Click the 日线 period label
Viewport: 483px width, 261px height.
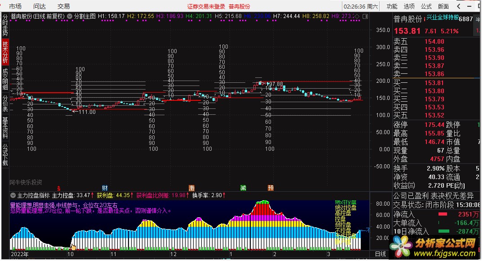point(381,254)
